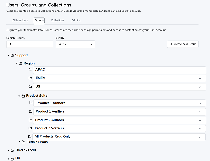Image resolution: width=210 pixels, height=161 pixels.
Task: Click the Create new Group button
Action: pyautogui.click(x=183, y=44)
